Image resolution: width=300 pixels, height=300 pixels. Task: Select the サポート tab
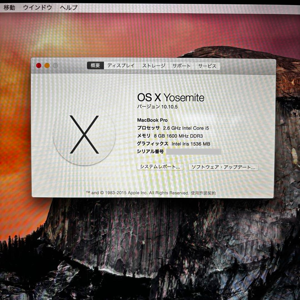(181, 66)
